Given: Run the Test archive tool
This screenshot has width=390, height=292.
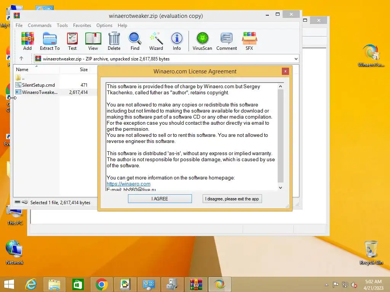Looking at the screenshot, I should (x=72, y=41).
